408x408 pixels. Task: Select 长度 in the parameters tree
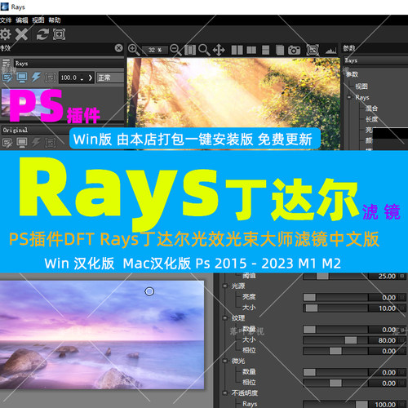pyautogui.click(x=371, y=119)
